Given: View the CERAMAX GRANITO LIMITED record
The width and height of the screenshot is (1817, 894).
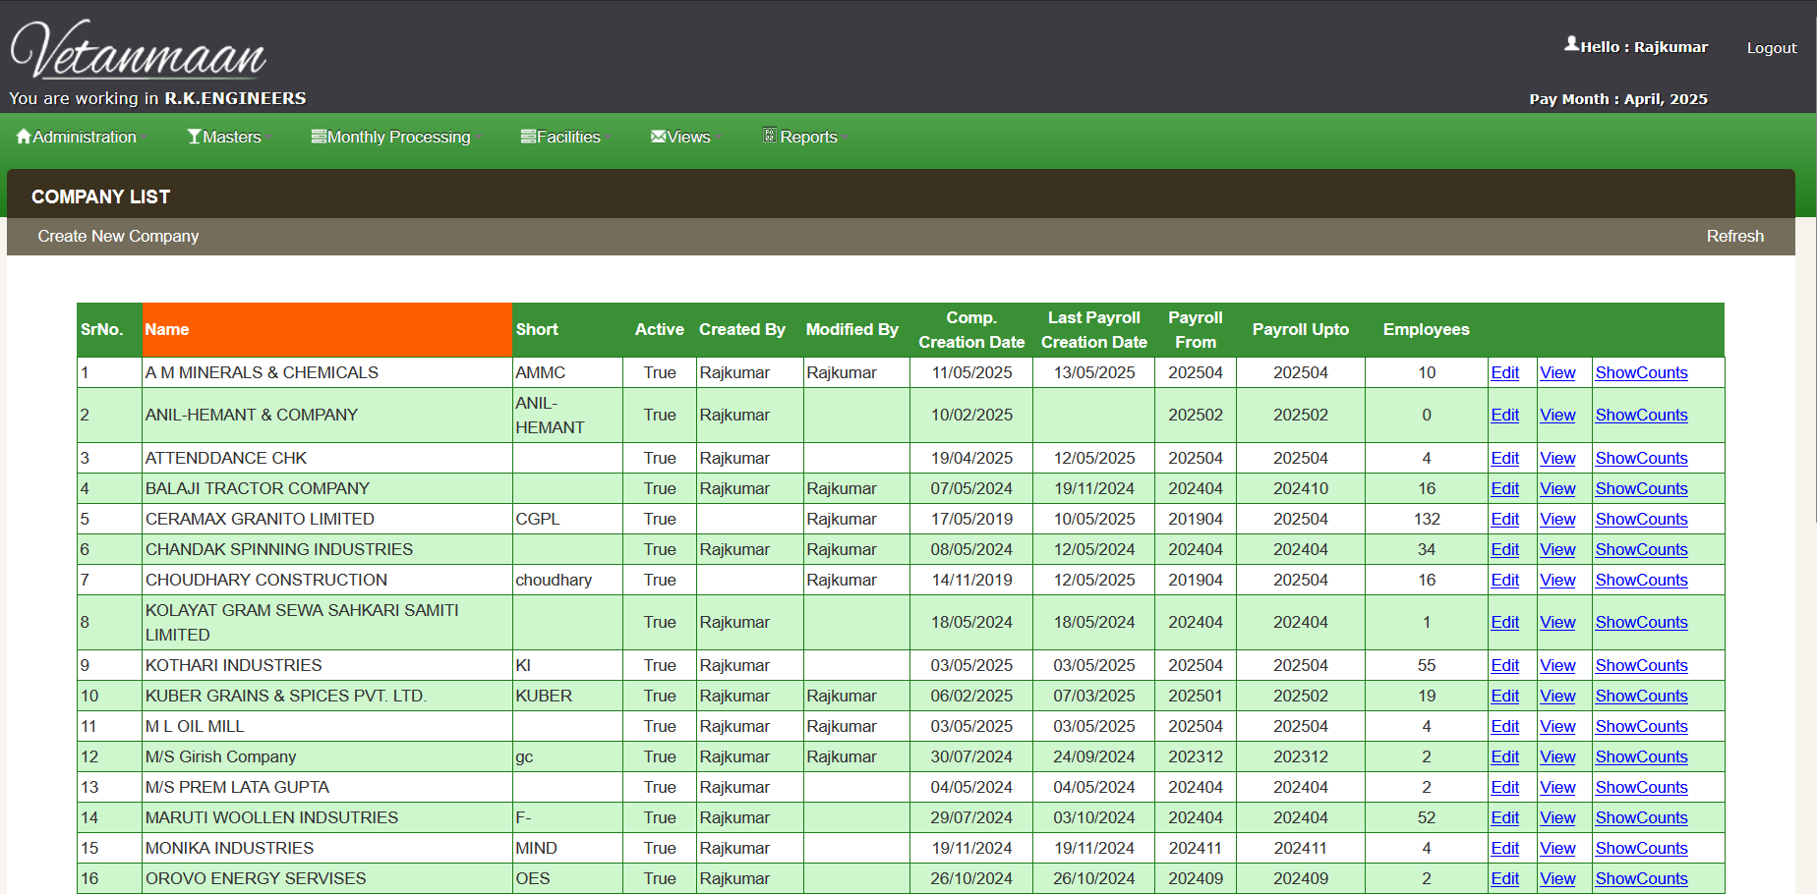Looking at the screenshot, I should [x=1556, y=519].
